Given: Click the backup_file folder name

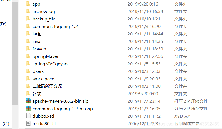Looking at the screenshot, I should 44,19.
